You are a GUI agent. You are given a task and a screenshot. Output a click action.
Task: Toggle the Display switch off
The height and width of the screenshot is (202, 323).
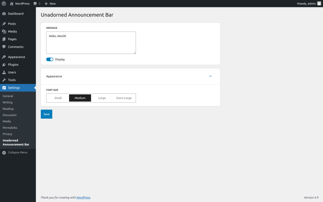click(50, 59)
